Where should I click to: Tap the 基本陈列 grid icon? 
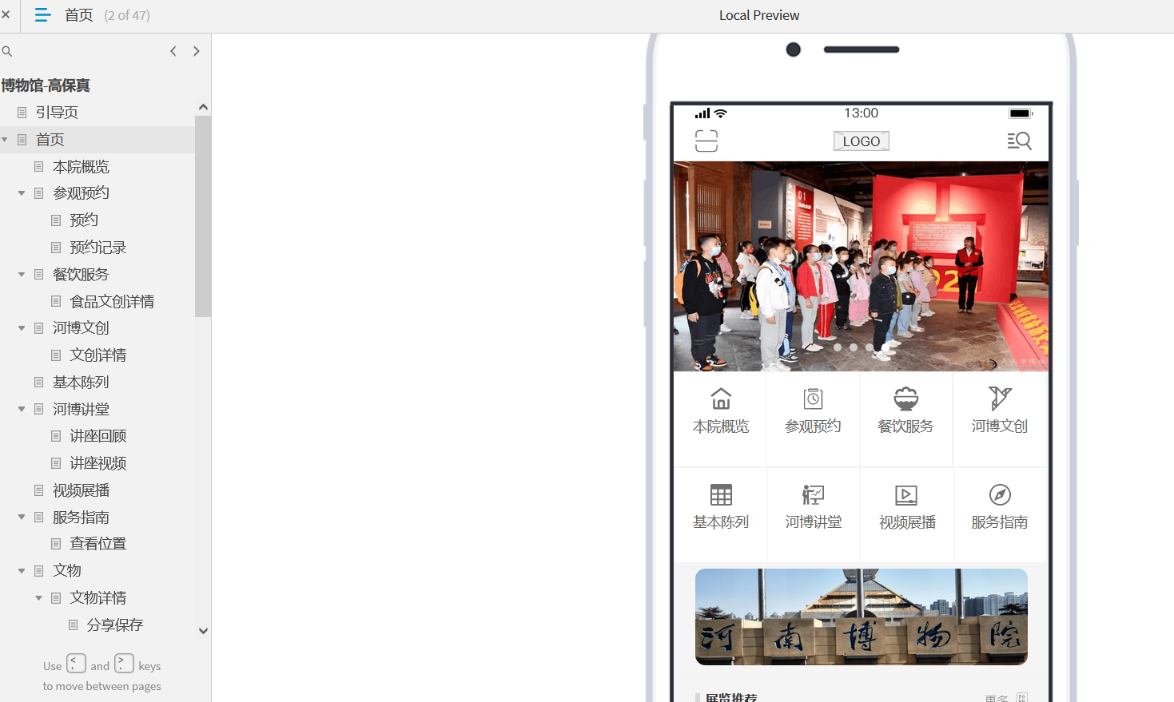click(721, 494)
